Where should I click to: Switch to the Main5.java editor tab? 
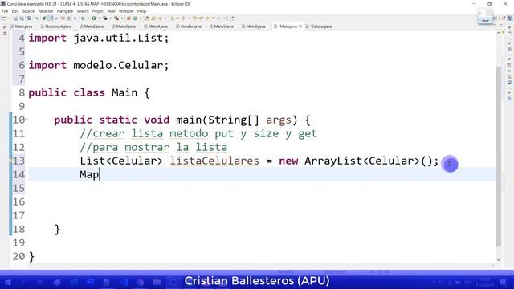[x=222, y=26]
